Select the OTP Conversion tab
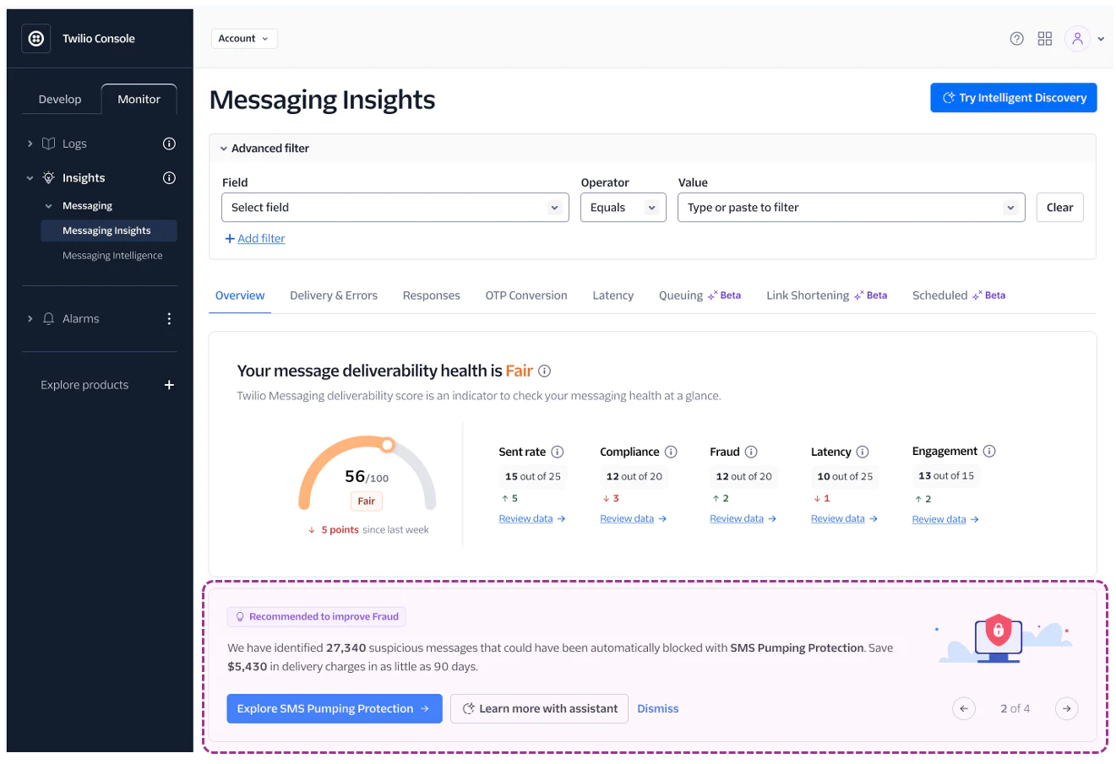Image resolution: width=1116 pixels, height=764 pixels. pos(526,295)
